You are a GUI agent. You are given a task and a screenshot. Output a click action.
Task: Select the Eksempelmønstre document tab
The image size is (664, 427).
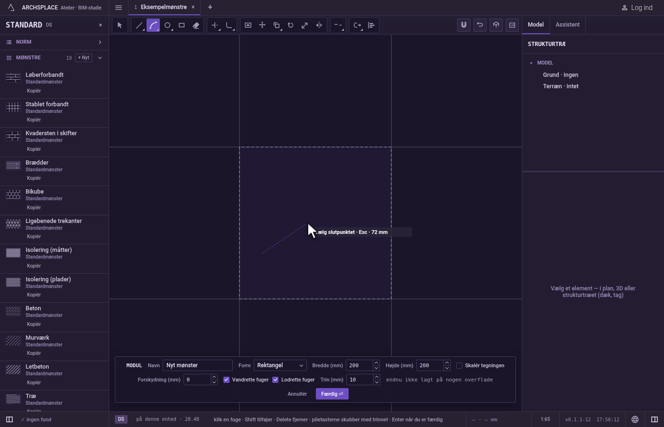point(164,7)
